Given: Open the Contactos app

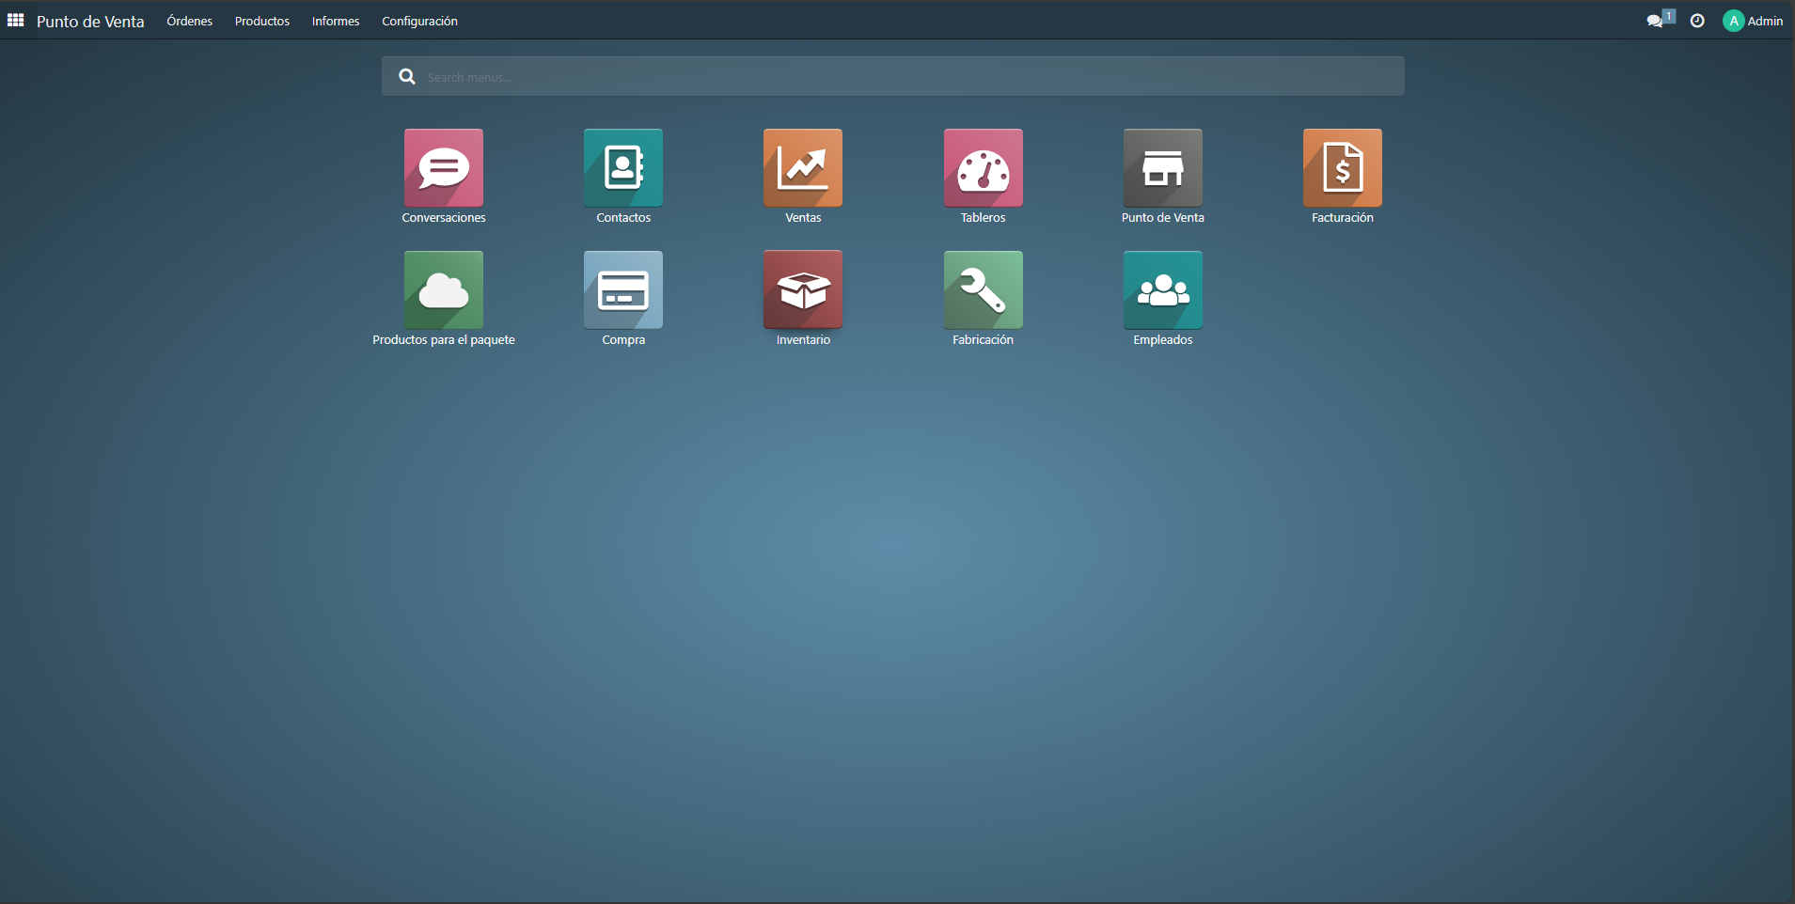Looking at the screenshot, I should (622, 168).
